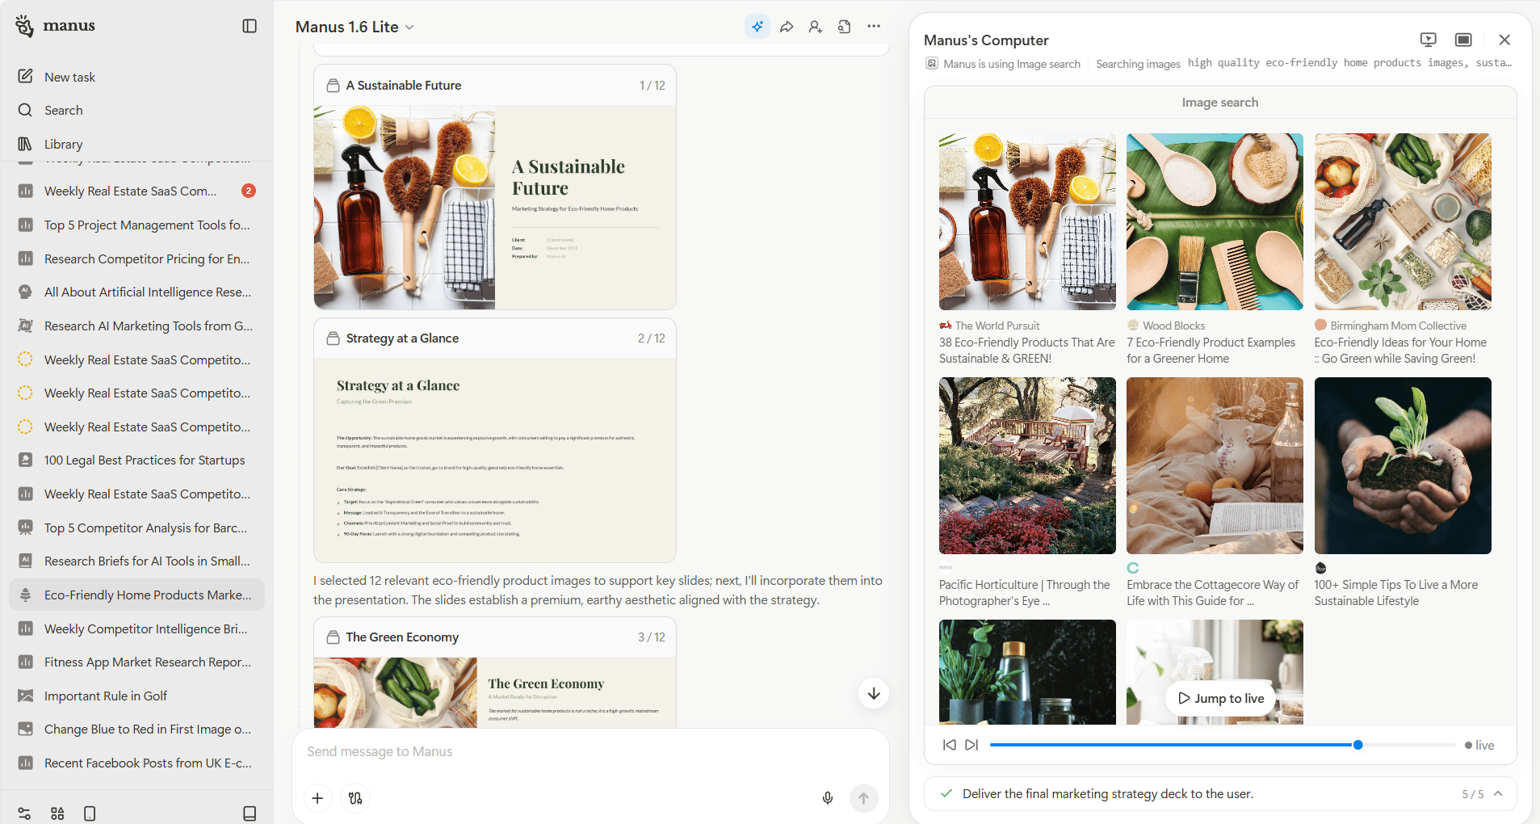Collapse the left sidebar with the panel toggle

250,26
